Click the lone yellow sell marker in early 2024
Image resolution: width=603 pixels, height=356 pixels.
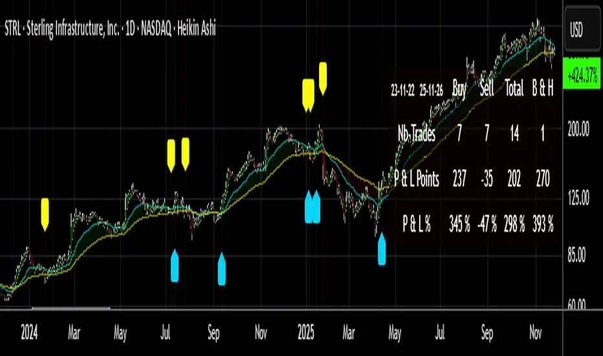pyautogui.click(x=45, y=215)
